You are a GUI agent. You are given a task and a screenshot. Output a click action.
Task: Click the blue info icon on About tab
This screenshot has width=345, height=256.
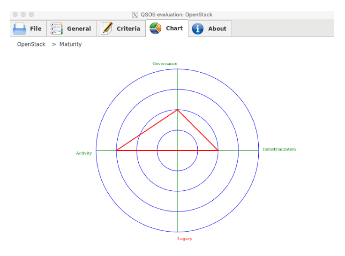[x=198, y=29]
